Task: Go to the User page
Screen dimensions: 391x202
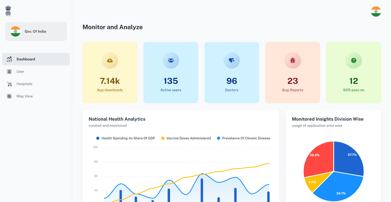Action: click(x=36, y=71)
